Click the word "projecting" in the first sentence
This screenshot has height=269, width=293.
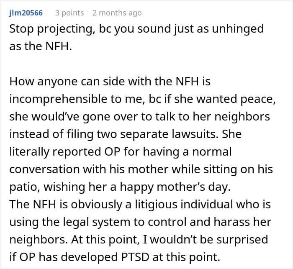click(65, 29)
